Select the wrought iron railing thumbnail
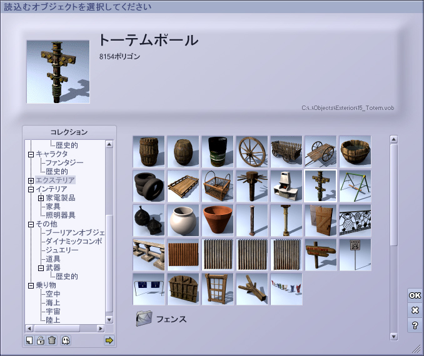The image size is (424, 356). point(355,220)
